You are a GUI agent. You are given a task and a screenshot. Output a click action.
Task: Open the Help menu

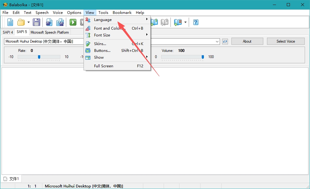(140, 12)
